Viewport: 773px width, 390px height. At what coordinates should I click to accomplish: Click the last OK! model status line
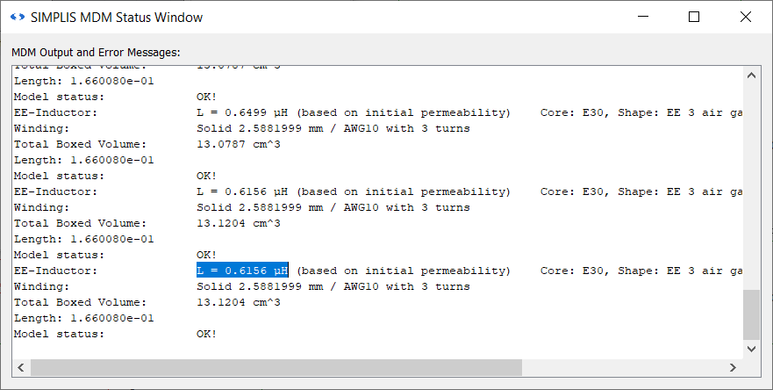point(206,334)
